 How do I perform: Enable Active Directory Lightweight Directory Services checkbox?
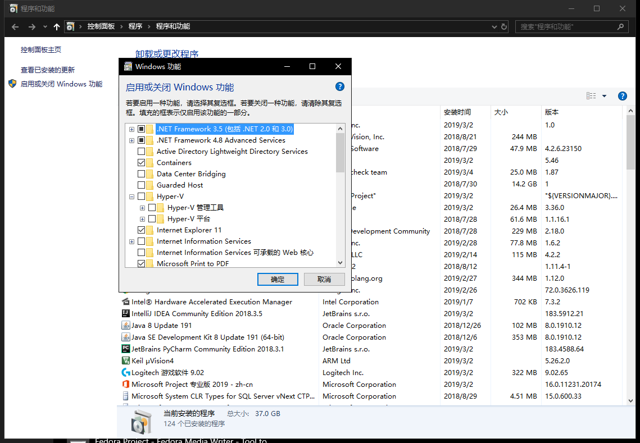[141, 152]
